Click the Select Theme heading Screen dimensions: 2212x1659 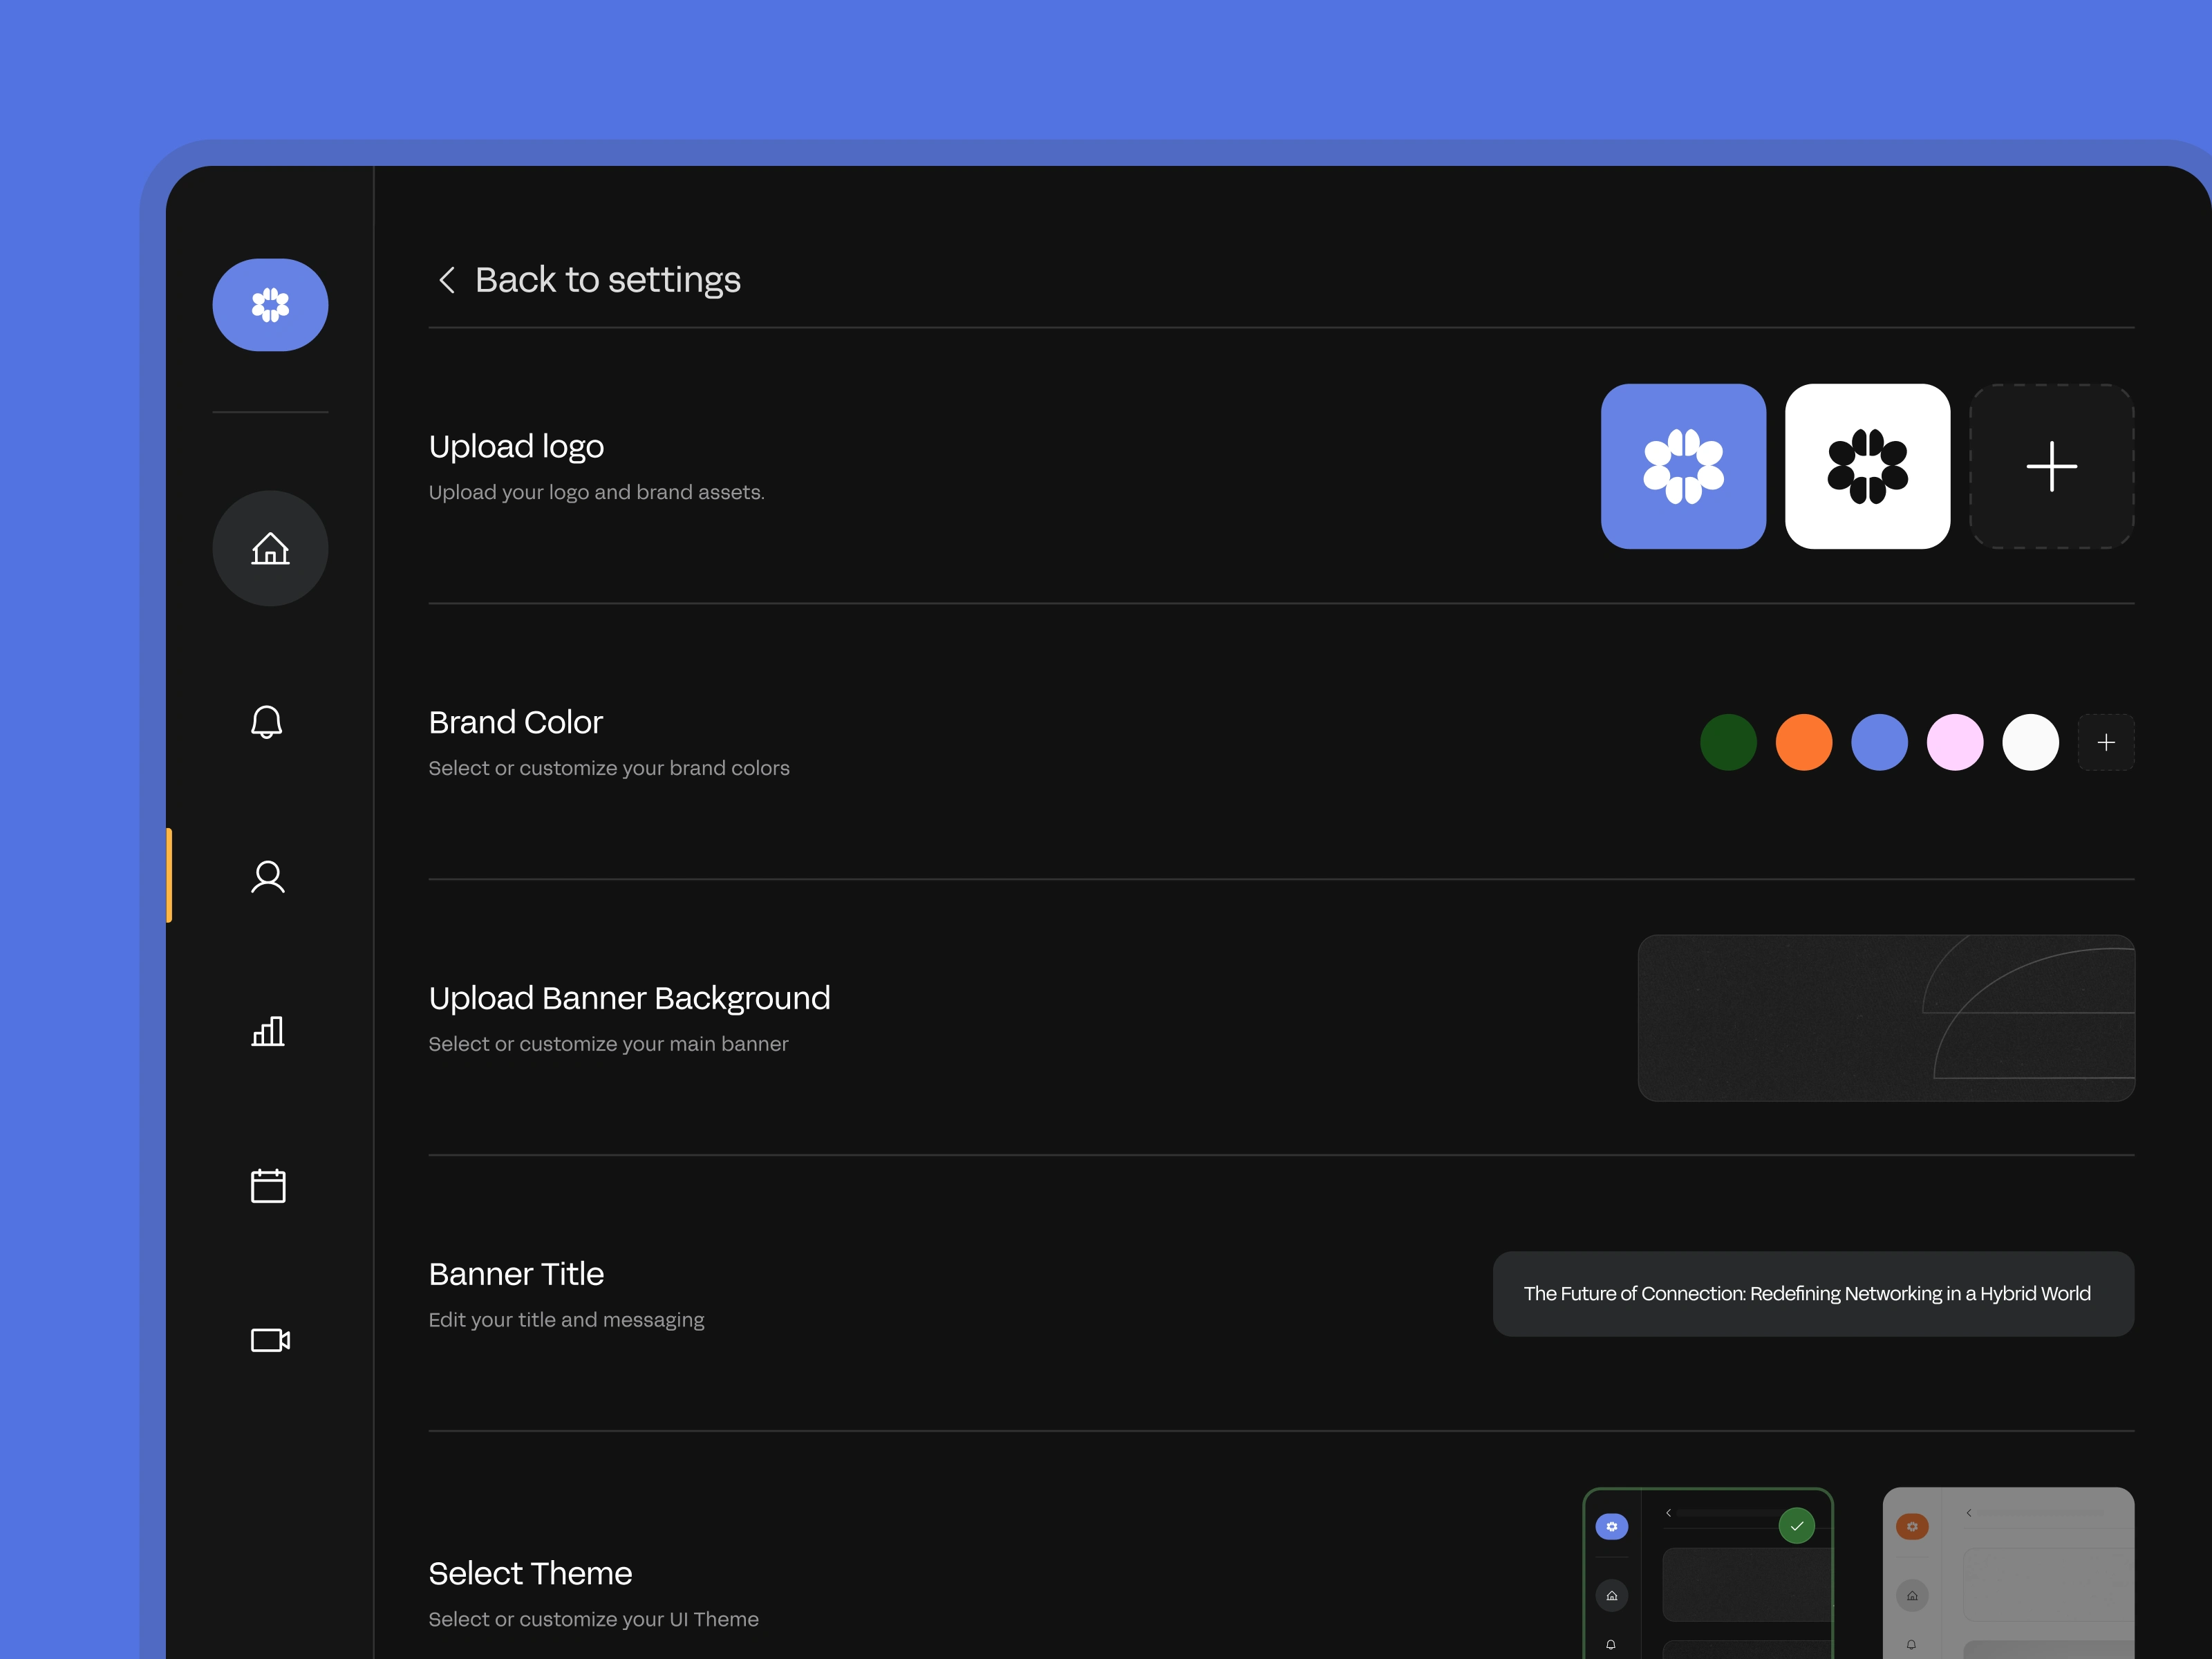[530, 1573]
